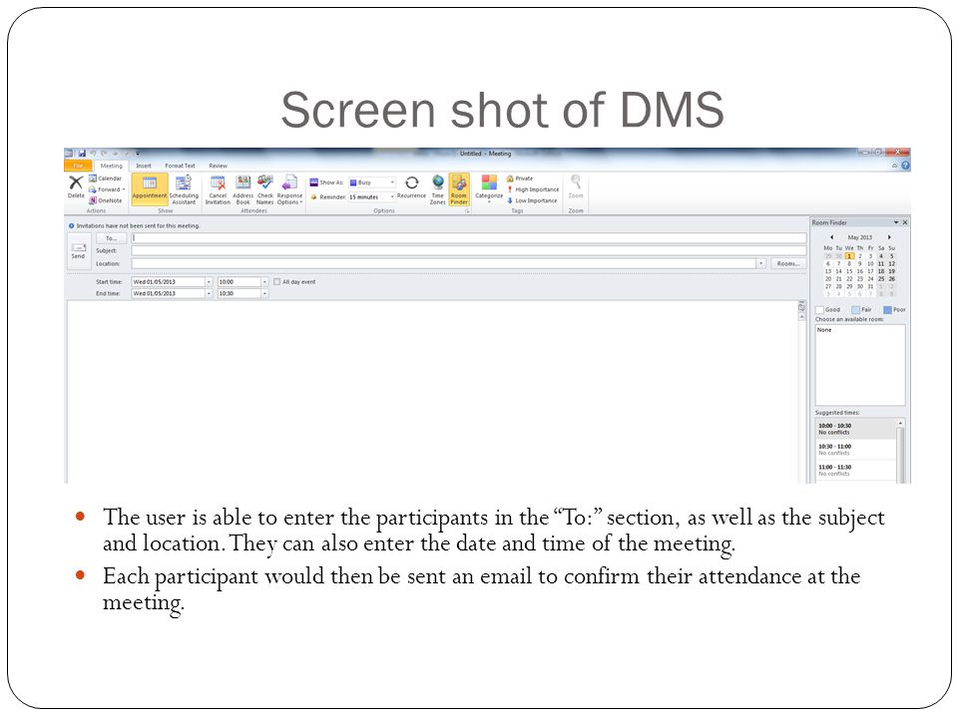The height and width of the screenshot is (718, 958).
Task: Click the Good availability legend swatch
Action: pos(820,310)
